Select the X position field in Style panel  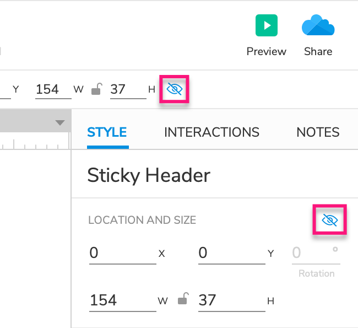pos(122,253)
